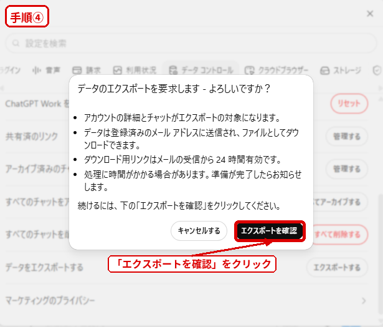
Task: Click the エクスポートする button
Action: click(x=337, y=267)
